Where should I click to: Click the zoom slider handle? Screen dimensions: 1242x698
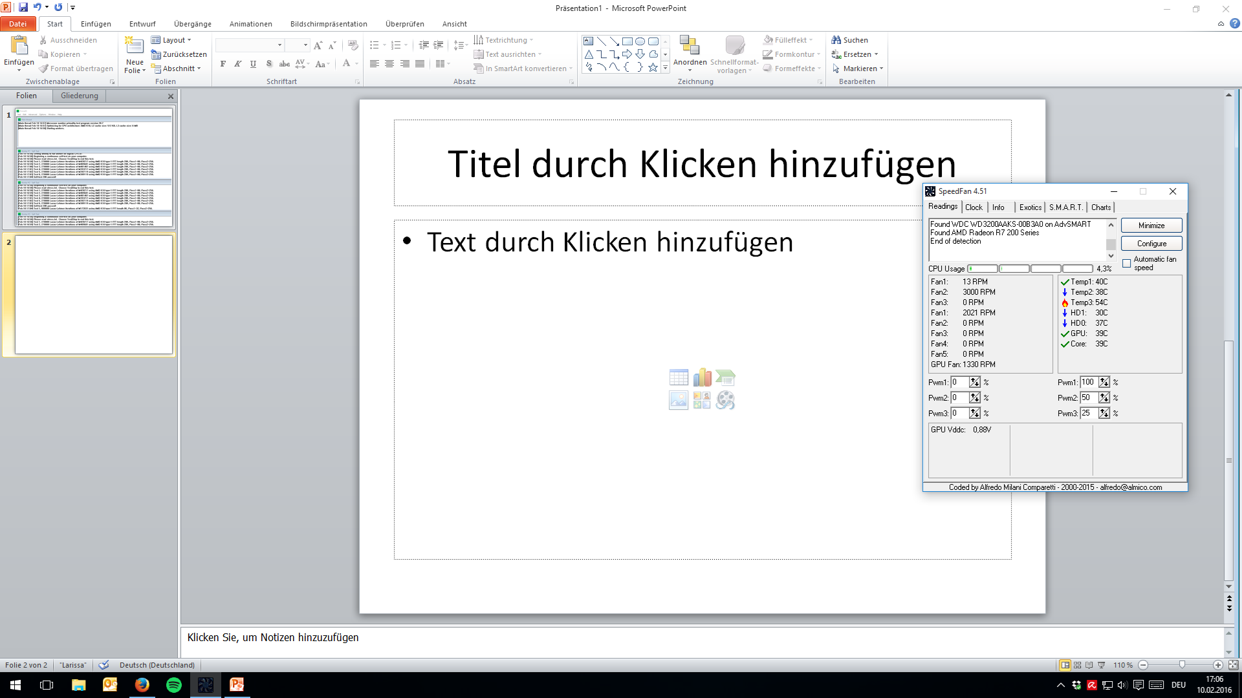pyautogui.click(x=1182, y=665)
